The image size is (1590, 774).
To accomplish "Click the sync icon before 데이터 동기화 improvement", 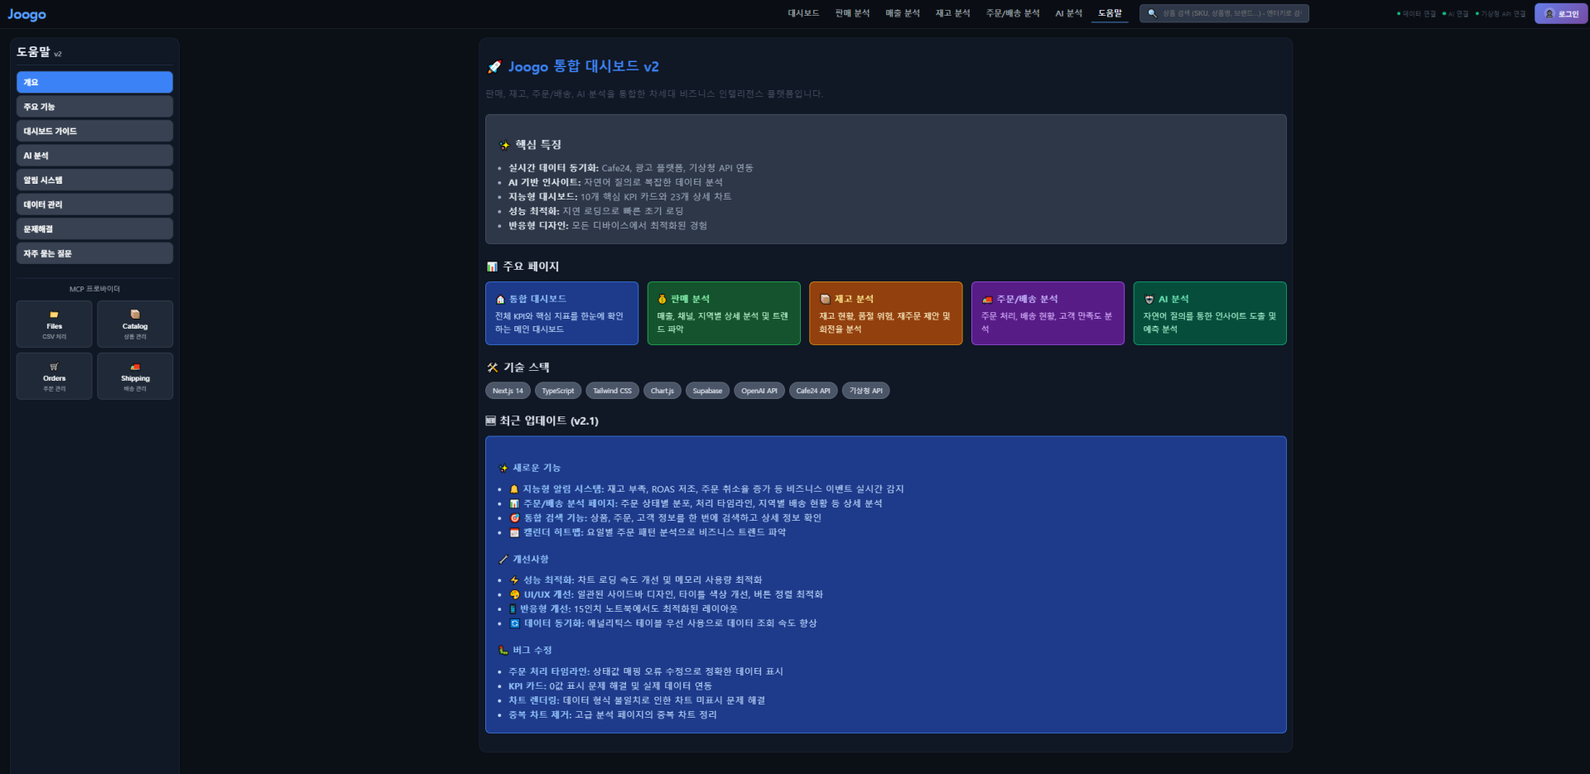I will click(x=514, y=623).
